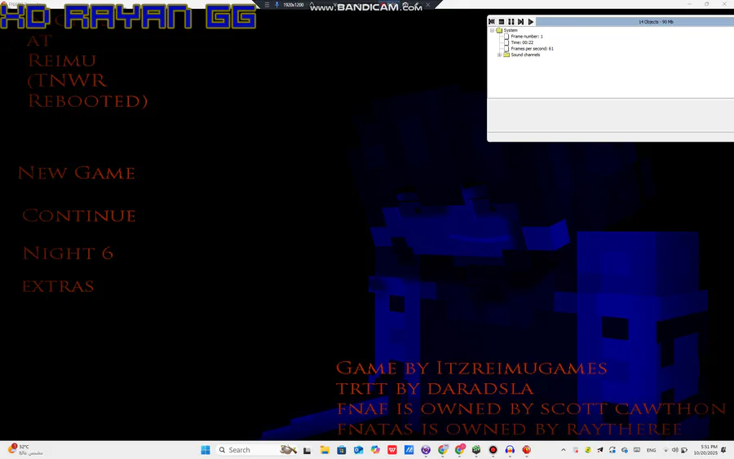734x459 pixels.
Task: Show hidden system tray icons
Action: click(563, 450)
